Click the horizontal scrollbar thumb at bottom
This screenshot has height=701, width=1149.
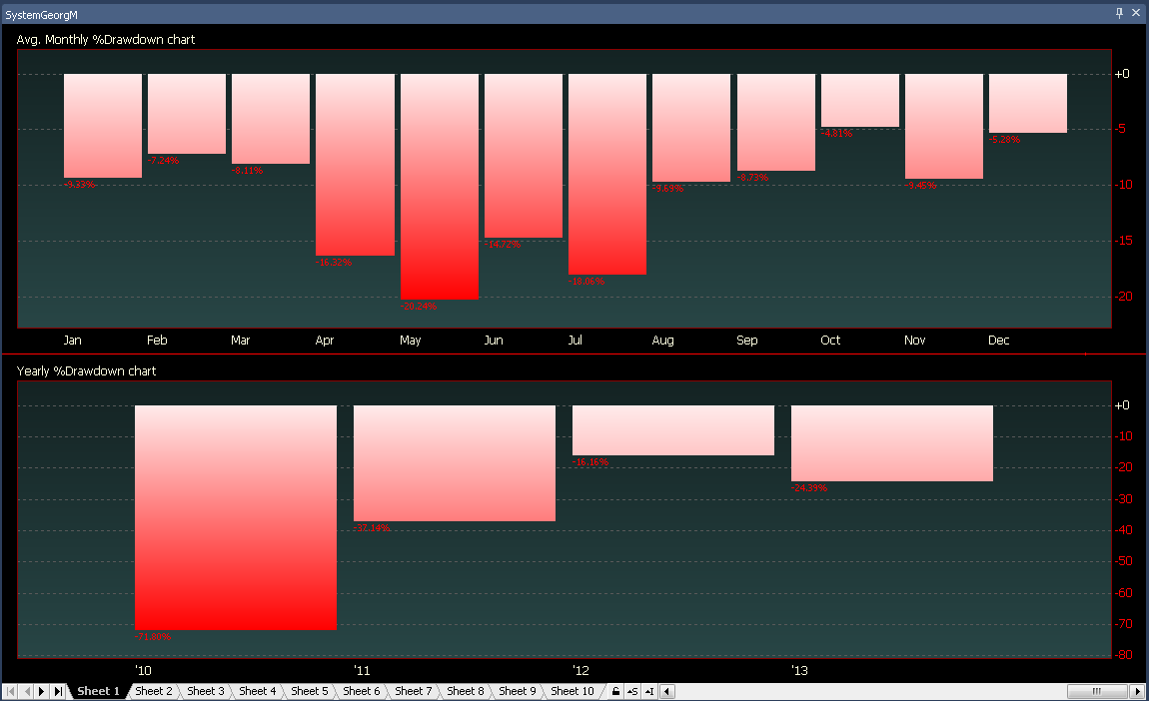[1097, 691]
